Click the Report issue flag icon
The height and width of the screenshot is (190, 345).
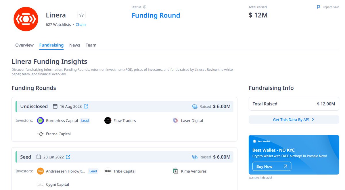319,7
